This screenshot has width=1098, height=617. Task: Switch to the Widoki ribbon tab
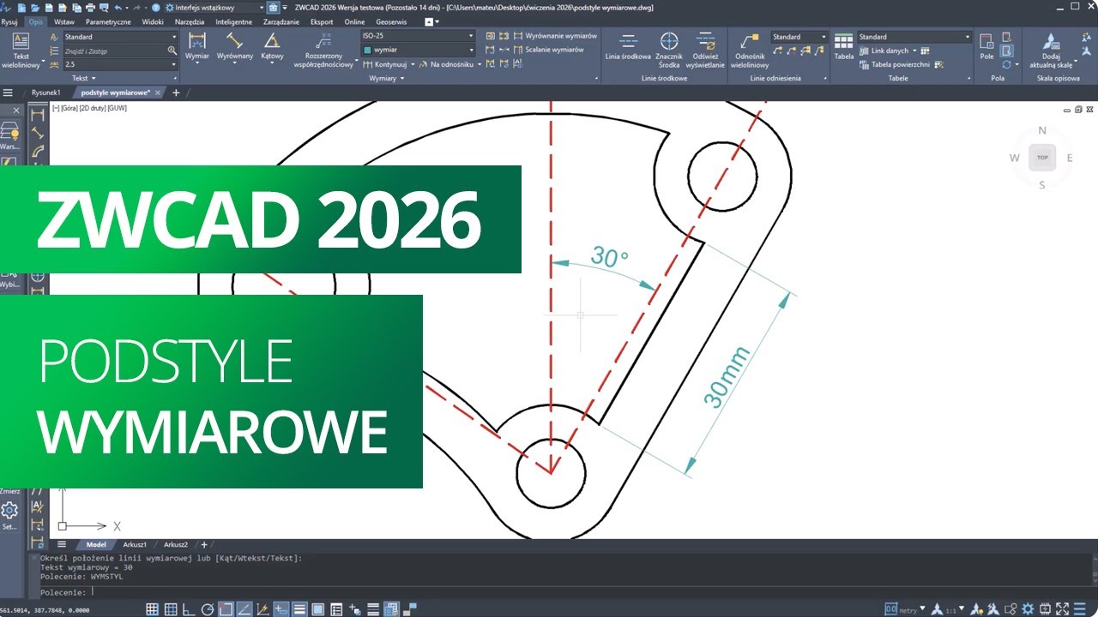click(x=153, y=21)
